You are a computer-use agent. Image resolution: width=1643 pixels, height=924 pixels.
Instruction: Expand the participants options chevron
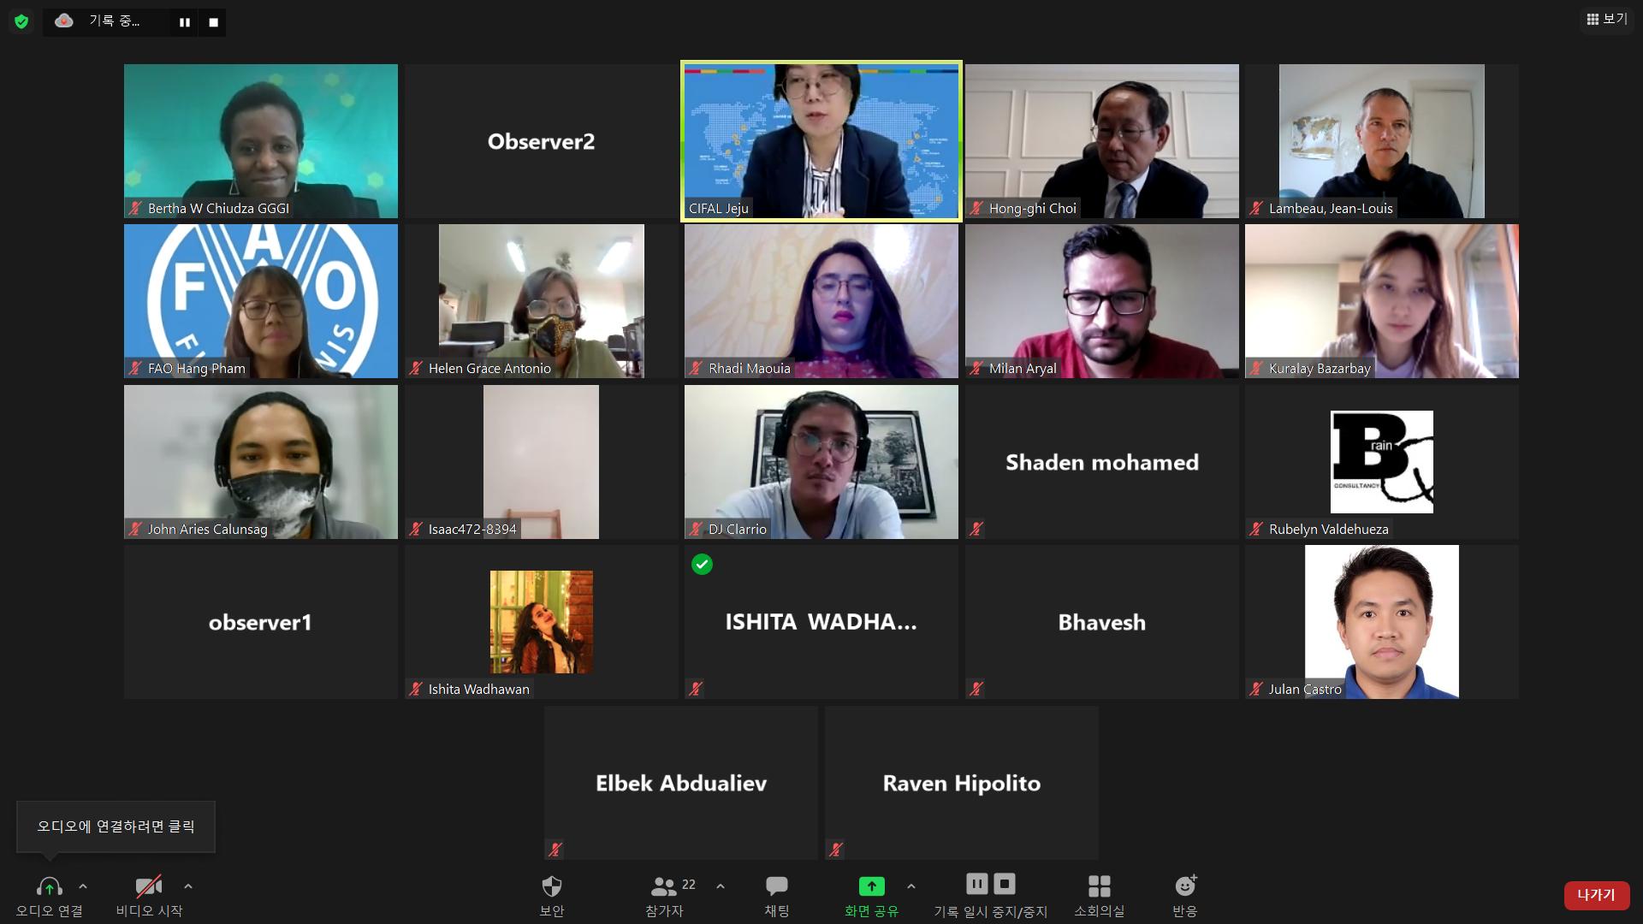click(x=721, y=886)
